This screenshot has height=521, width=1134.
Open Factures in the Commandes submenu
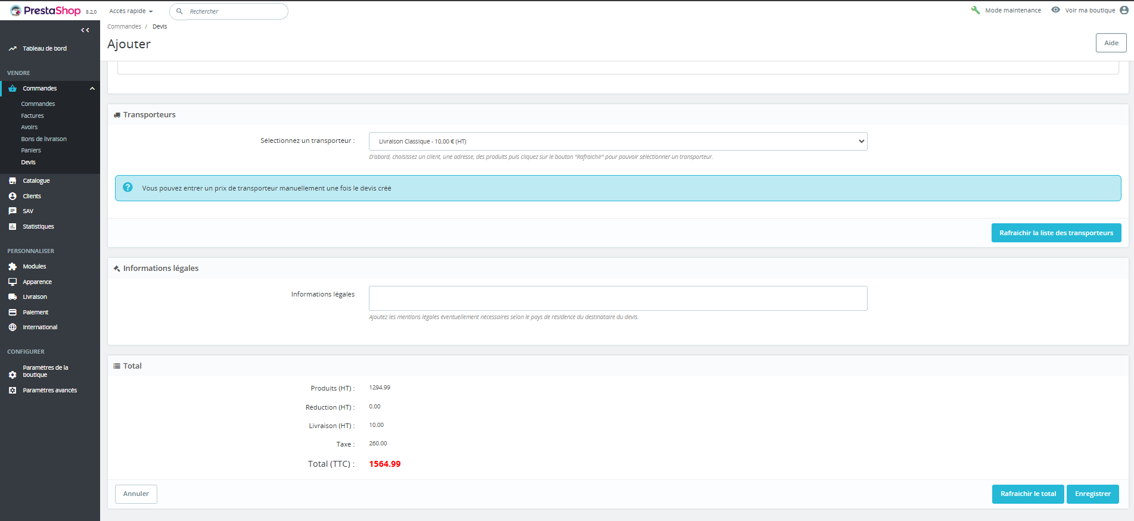(x=33, y=116)
